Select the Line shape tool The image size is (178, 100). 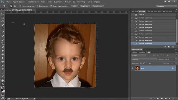[x=3, y=76]
